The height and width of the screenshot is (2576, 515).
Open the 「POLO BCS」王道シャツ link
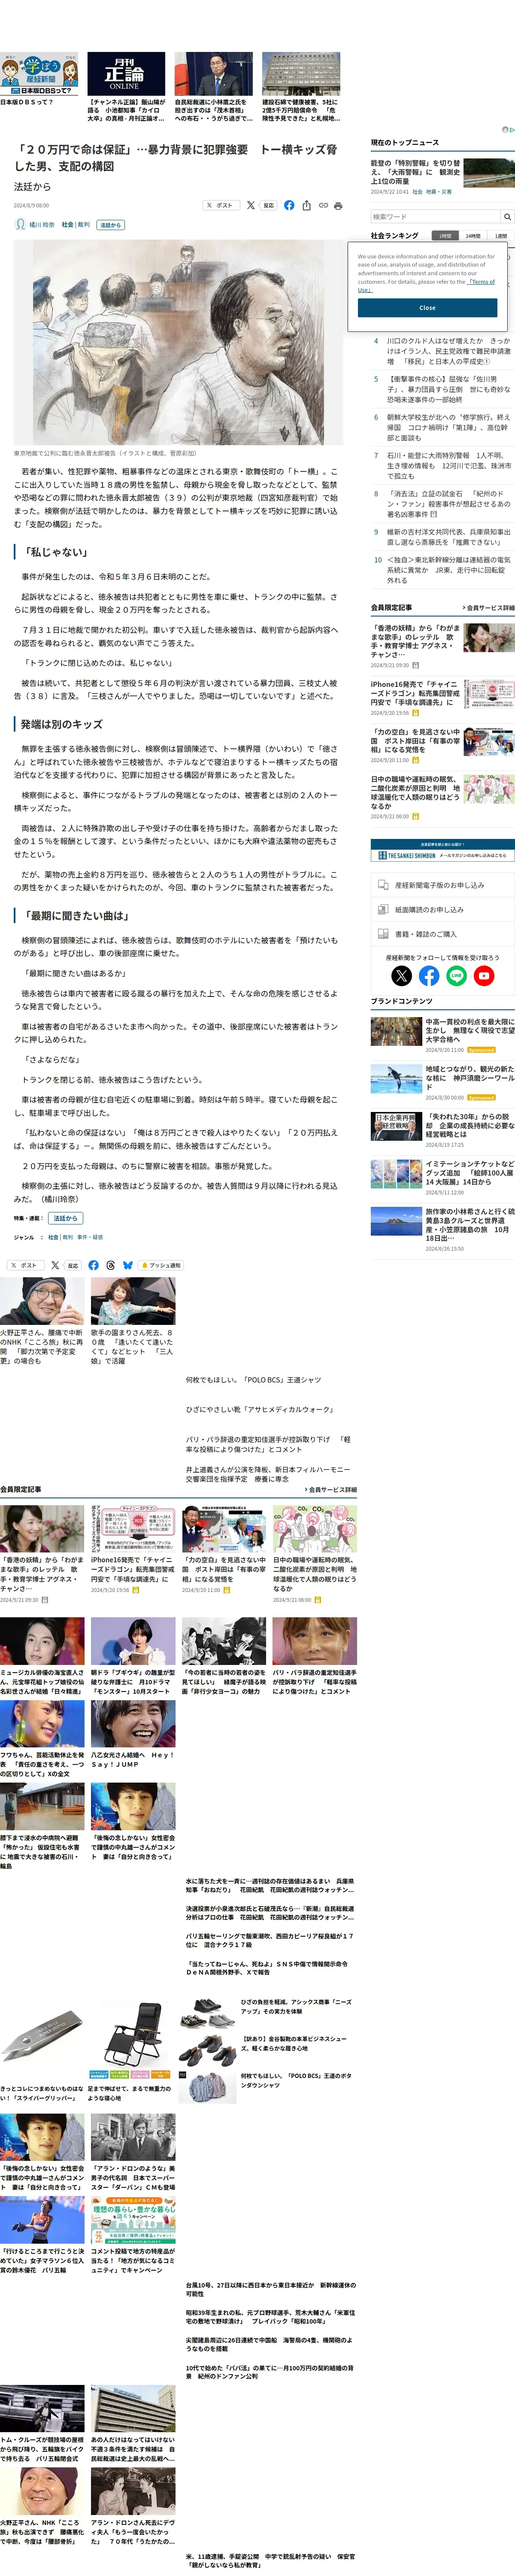[253, 1380]
